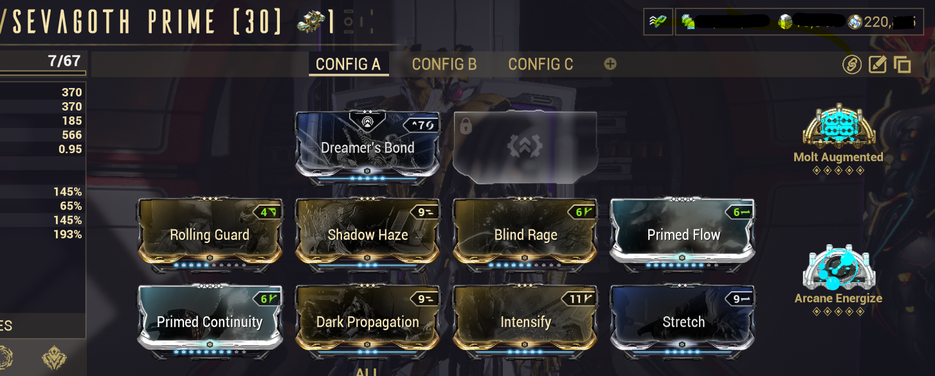Click the Intensify mod card
The width and height of the screenshot is (935, 376).
(x=525, y=321)
